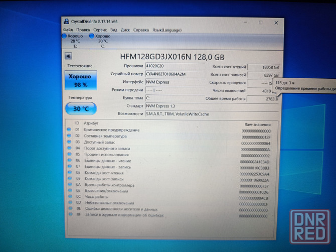Open the Правка menu
336x252 pixels.
point(83,30)
